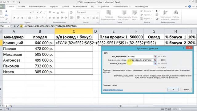Open the font name dropdown
Viewport: 197px width, 111px height.
pos(30,12)
